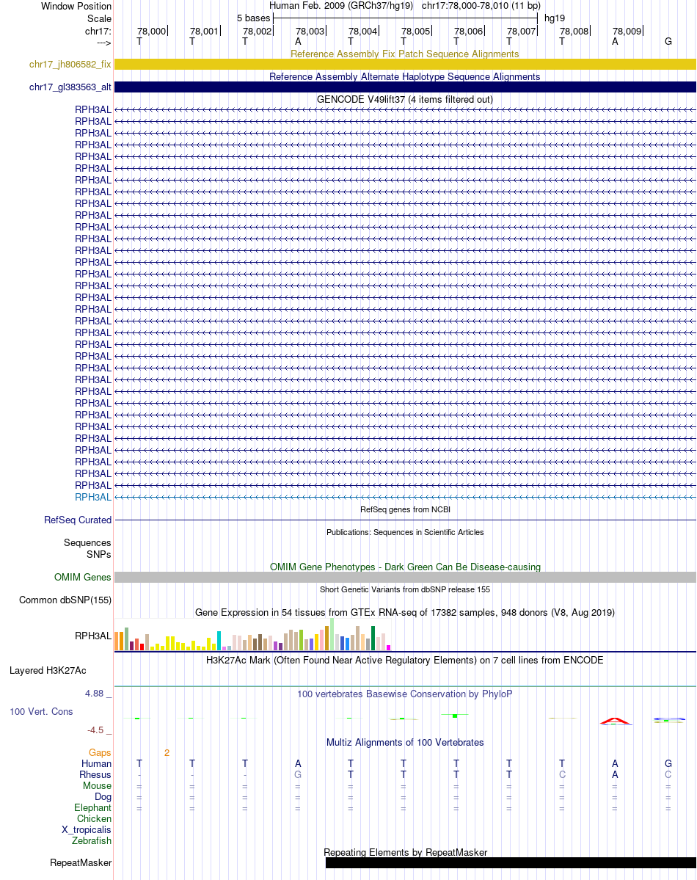Open 'Publications: Sequences in Scientific Articles' track title
The height and width of the screenshot is (880, 697).
pos(404,532)
